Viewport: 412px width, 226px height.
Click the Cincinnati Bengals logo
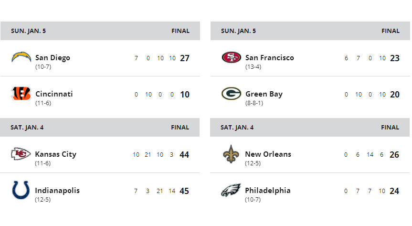tap(21, 93)
